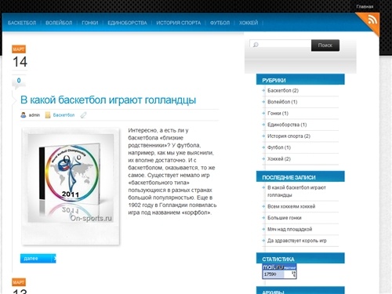This screenshot has width=392, height=294.
Task: Select История спорта (2) in Рубрики
Action: point(289,136)
